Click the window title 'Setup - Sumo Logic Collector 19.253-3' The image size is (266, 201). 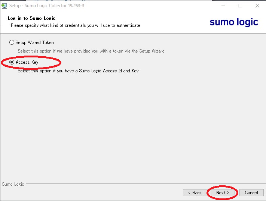(x=47, y=6)
